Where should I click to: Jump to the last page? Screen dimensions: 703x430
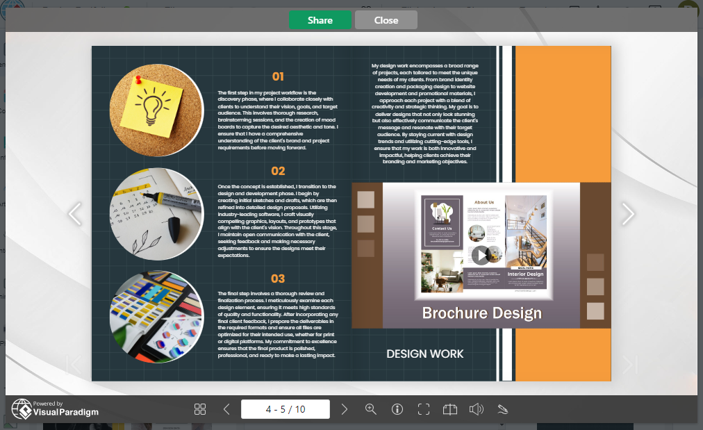pos(629,364)
